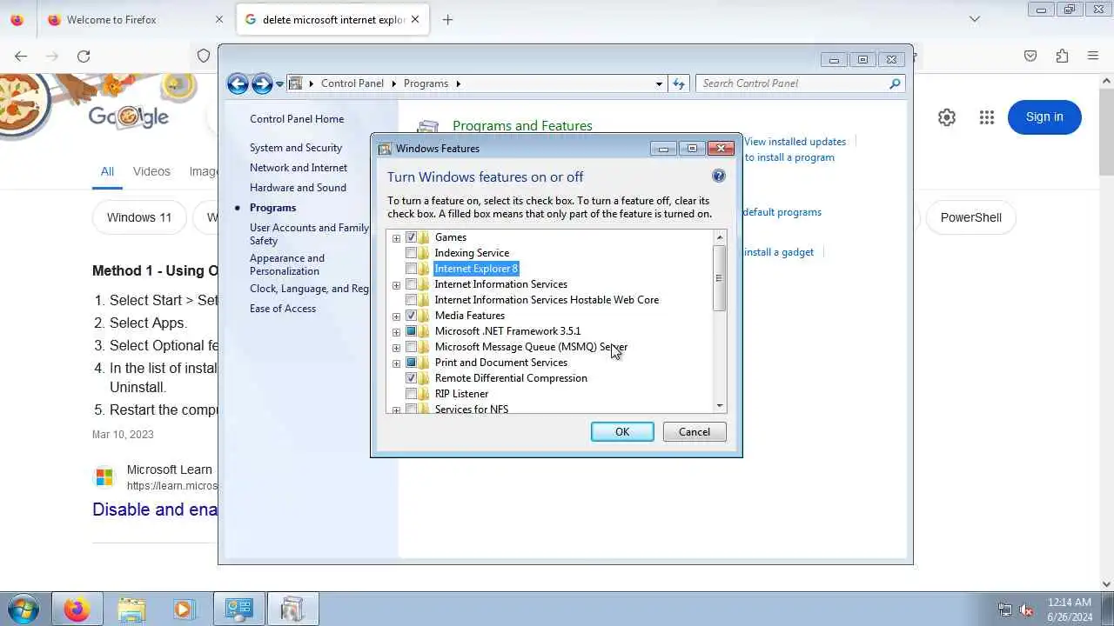1114x626 pixels.
Task: Open Google settings gear icon
Action: tap(947, 117)
